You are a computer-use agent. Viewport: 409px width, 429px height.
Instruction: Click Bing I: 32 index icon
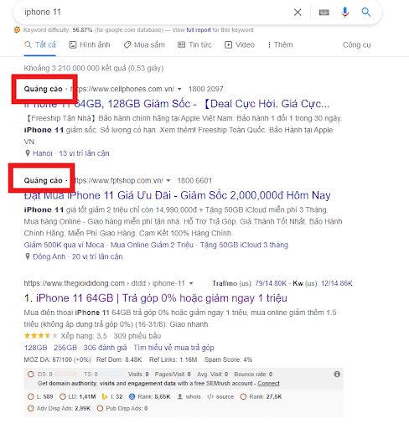105,397
